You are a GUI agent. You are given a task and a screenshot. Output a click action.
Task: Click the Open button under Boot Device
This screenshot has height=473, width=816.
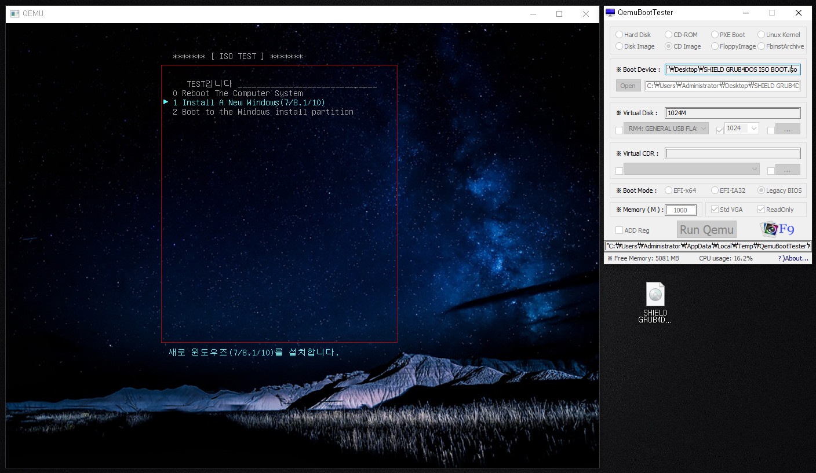pyautogui.click(x=628, y=86)
